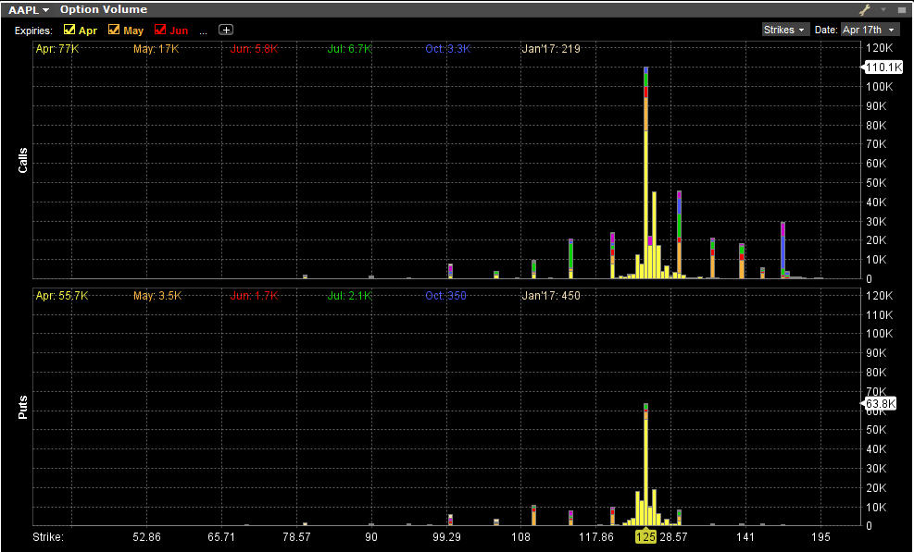Click the Calls 'Jul: 6.7K' total
Screen dimensions: 914x552
click(349, 49)
